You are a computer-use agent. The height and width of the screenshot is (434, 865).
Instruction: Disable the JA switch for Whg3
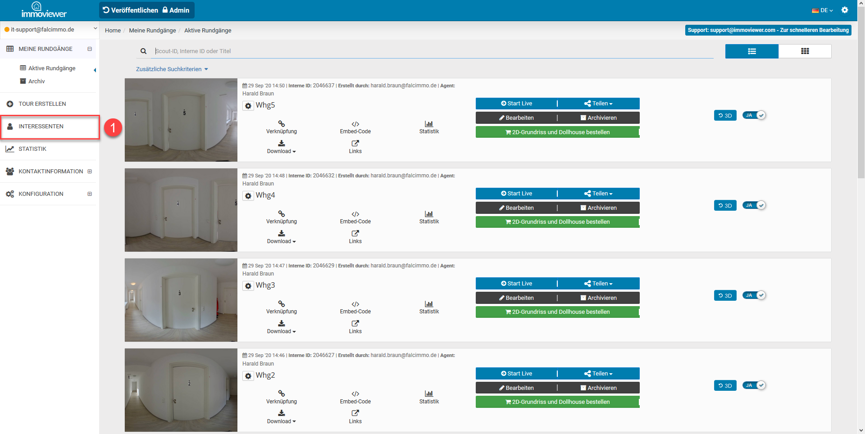754,295
